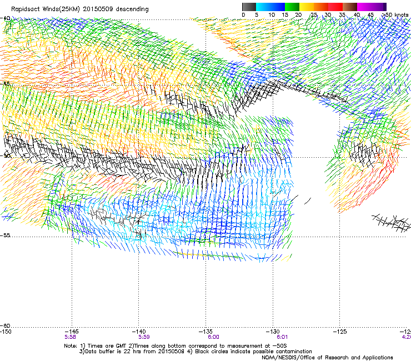
Task: Click the green 15-20 knots legend segment
Action: pos(292,7)
